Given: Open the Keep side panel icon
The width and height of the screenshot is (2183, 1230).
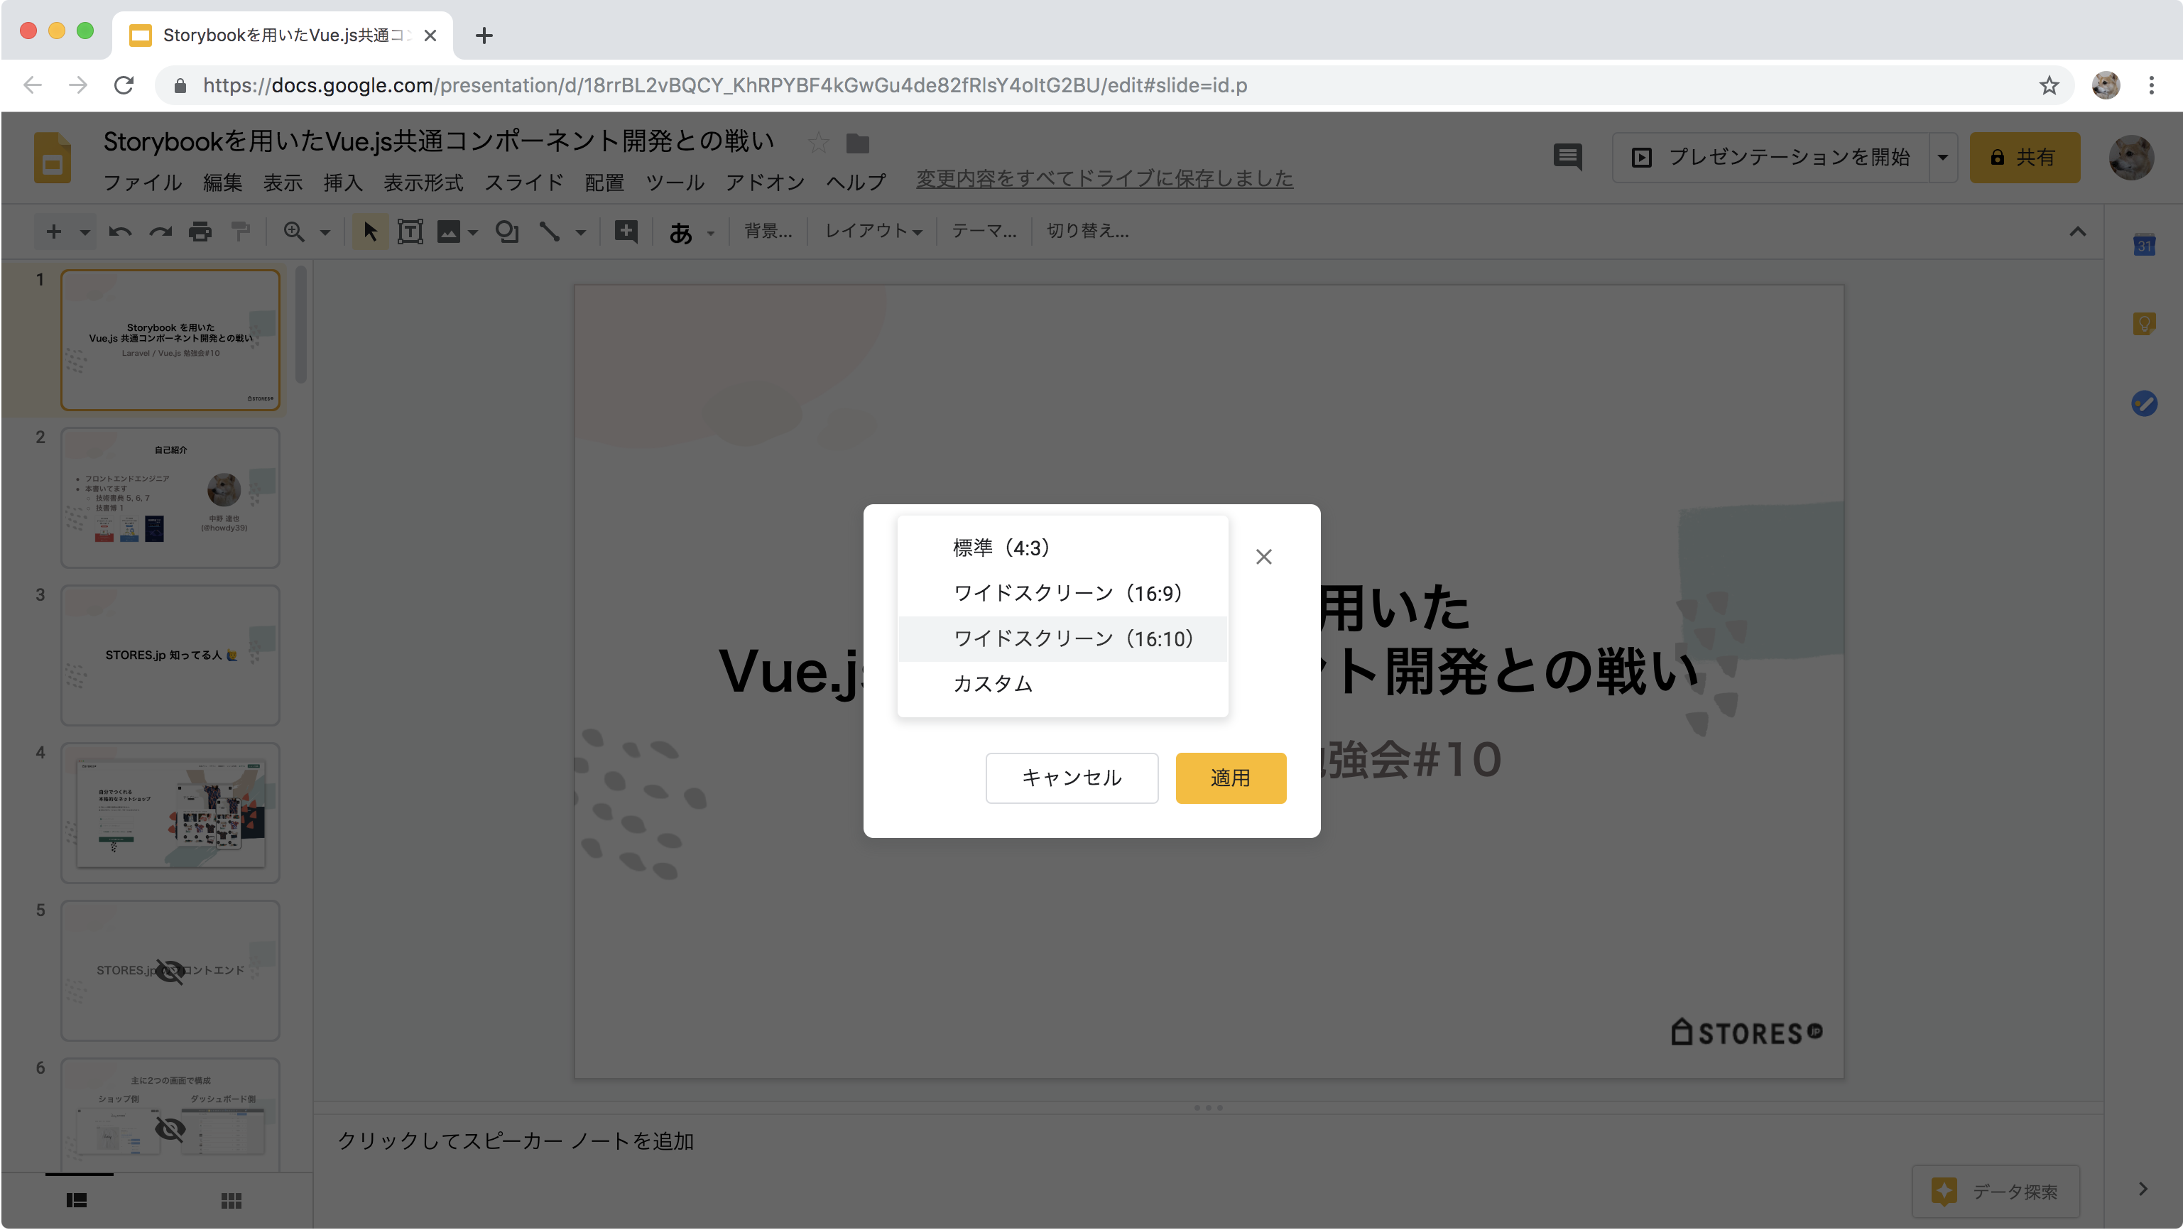Looking at the screenshot, I should pos(2143,324).
